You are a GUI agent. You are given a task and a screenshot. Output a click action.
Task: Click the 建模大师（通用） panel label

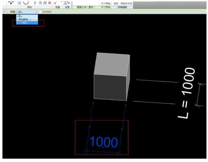(86, 7)
